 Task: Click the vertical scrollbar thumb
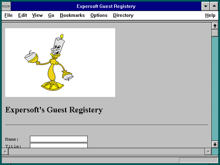[x=215, y=33]
